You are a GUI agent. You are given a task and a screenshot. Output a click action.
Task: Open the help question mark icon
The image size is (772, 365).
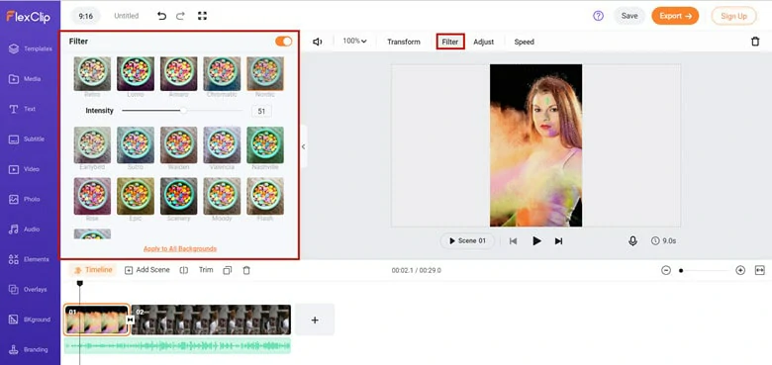598,16
